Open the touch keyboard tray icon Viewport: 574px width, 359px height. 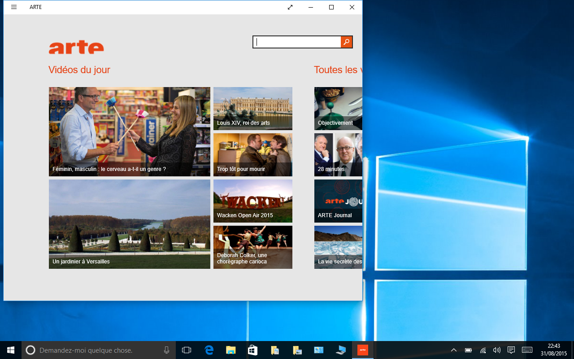pos(527,350)
